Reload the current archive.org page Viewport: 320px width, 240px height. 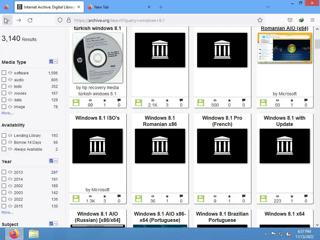[x=30, y=20]
